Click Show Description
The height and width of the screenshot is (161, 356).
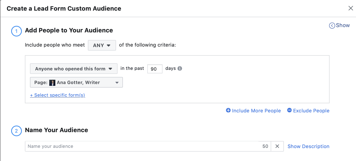[x=308, y=146]
